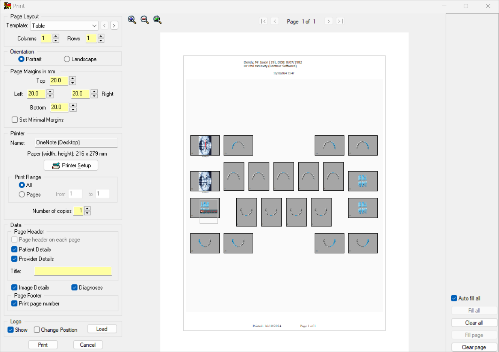Go to the next preview page

(328, 21)
